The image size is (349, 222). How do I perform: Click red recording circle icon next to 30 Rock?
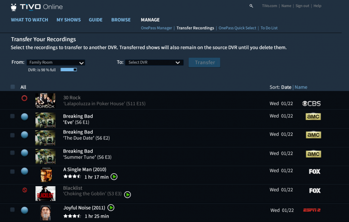tap(24, 98)
